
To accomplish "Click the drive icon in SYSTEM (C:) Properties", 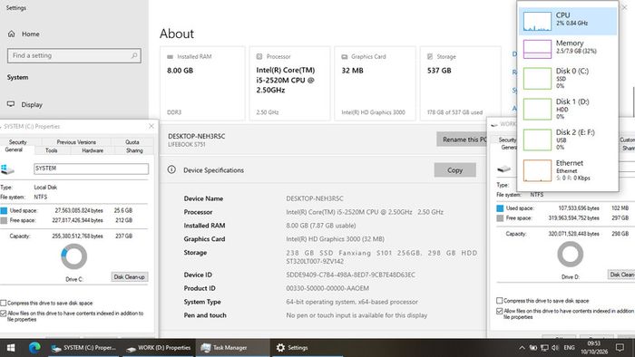I will click(7, 169).
